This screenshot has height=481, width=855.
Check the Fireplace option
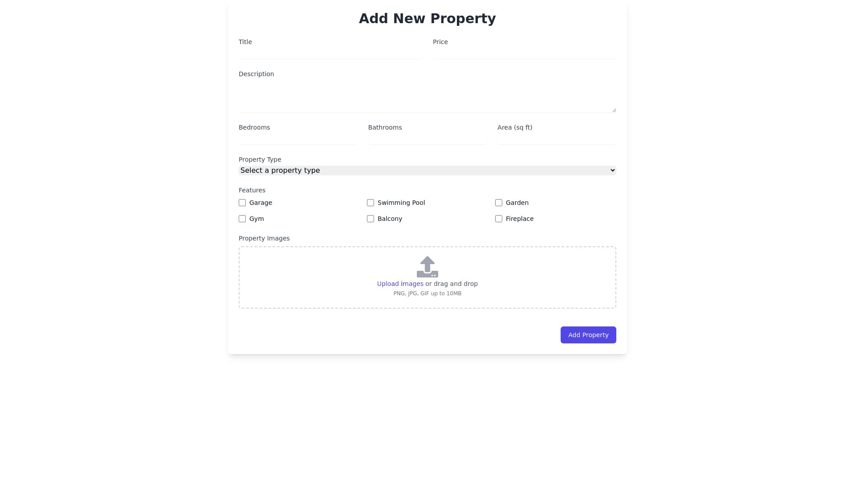tap(499, 219)
